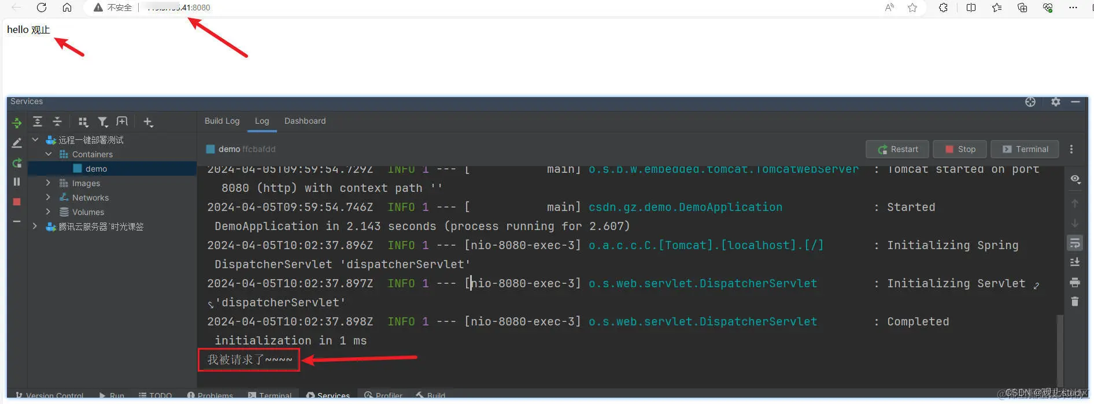Click the Open in New Tab icon
The image size is (1094, 404).
pos(122,121)
